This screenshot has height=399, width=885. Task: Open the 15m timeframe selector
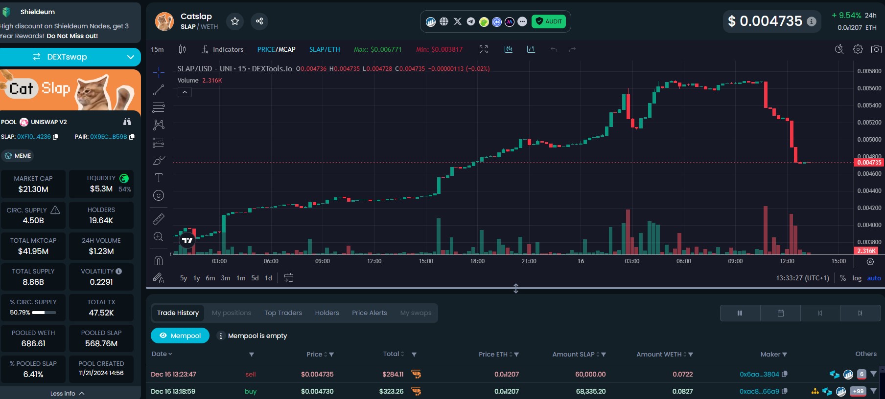[158, 49]
